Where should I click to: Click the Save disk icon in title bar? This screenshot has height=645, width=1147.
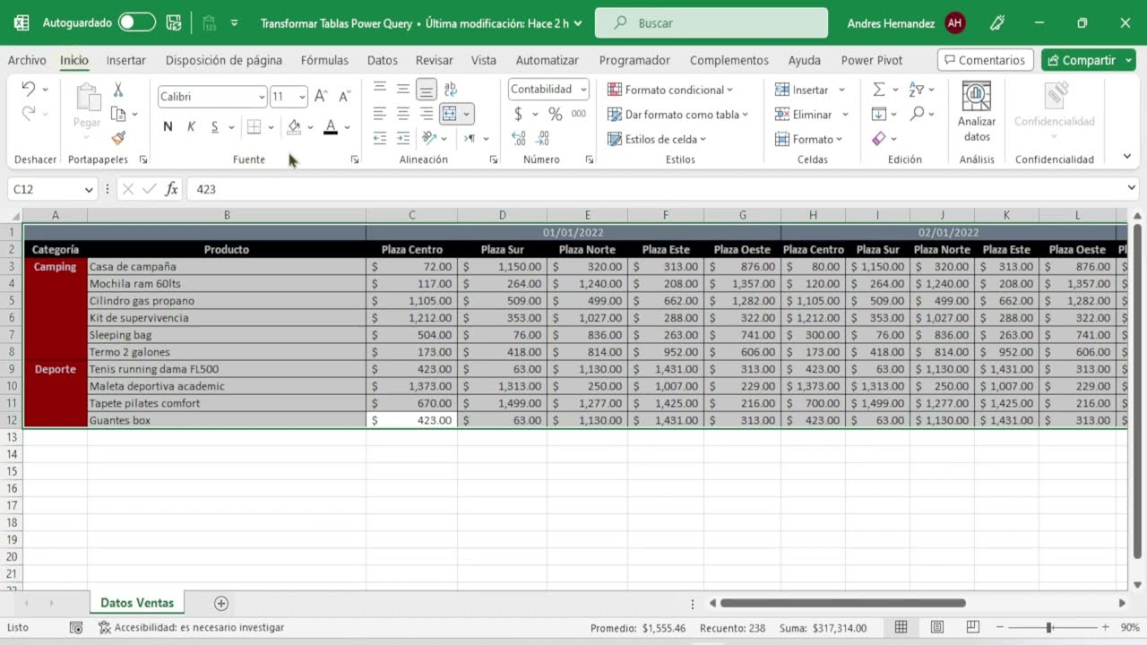[174, 22]
